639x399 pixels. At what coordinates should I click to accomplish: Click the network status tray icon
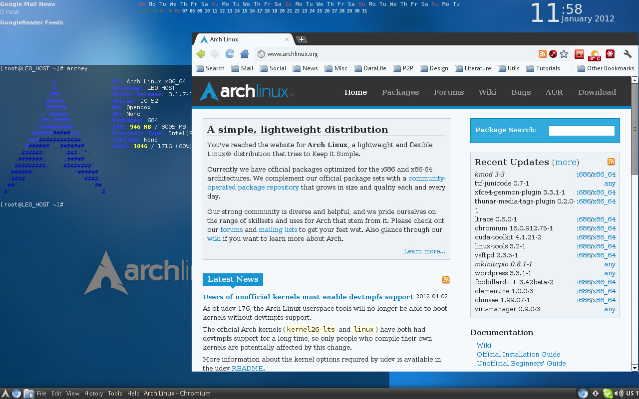tap(595, 394)
